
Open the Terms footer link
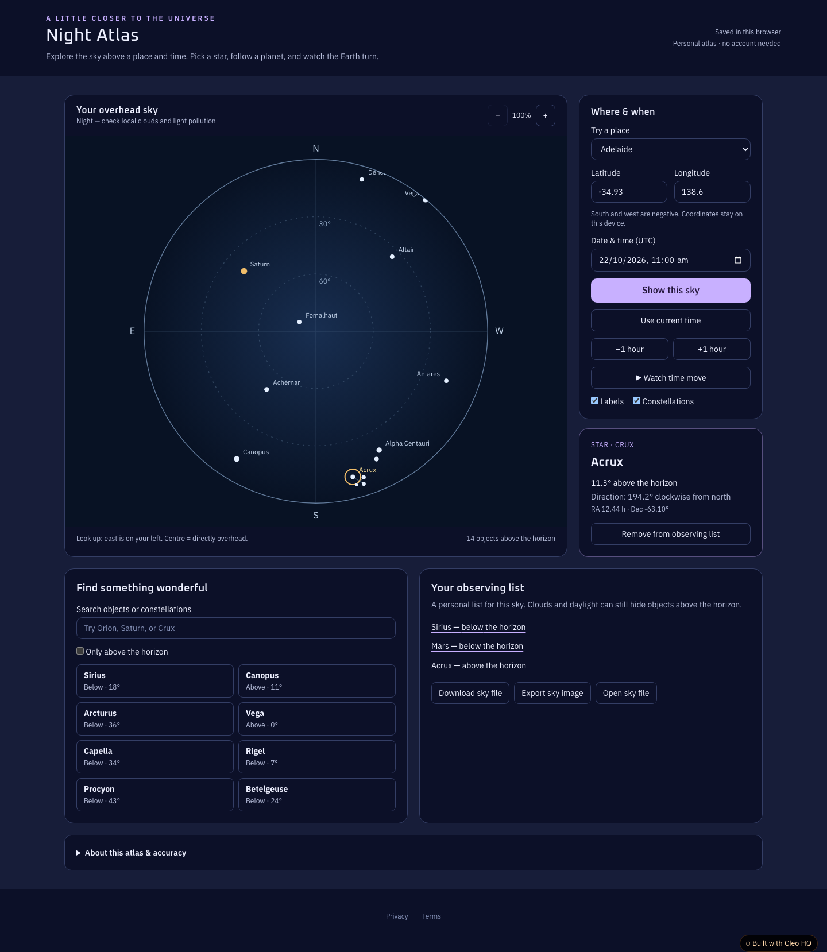tap(431, 916)
